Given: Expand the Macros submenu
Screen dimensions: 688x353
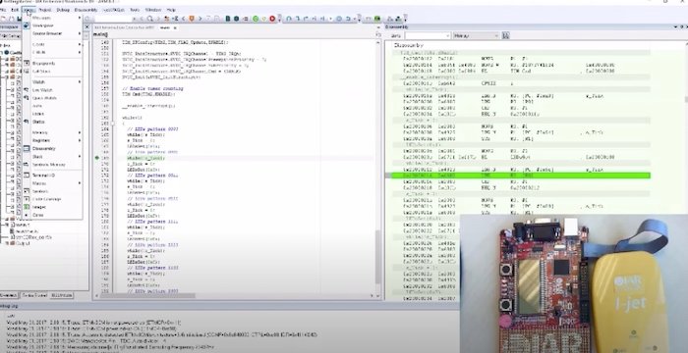Looking at the screenshot, I should tap(52, 183).
